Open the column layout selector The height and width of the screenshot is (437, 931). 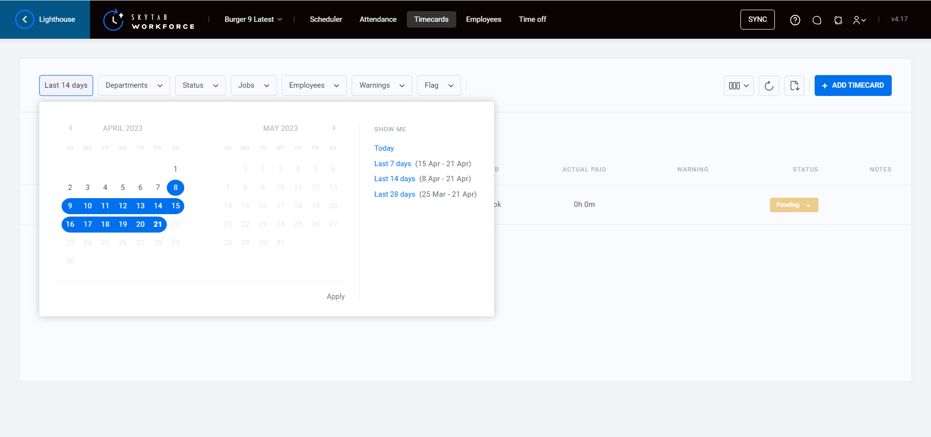[x=738, y=86]
